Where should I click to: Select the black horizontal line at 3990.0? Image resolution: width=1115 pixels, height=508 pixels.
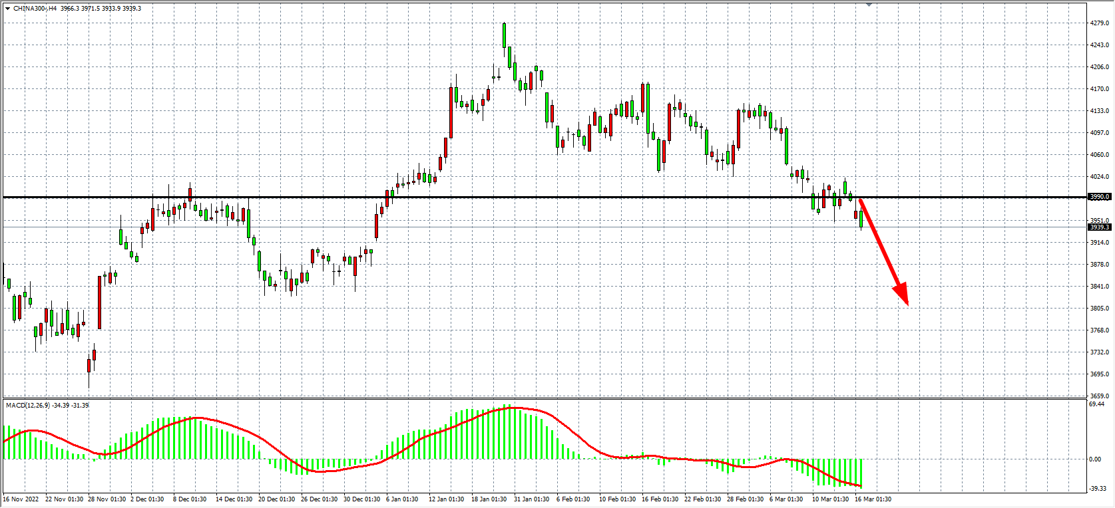533,197
